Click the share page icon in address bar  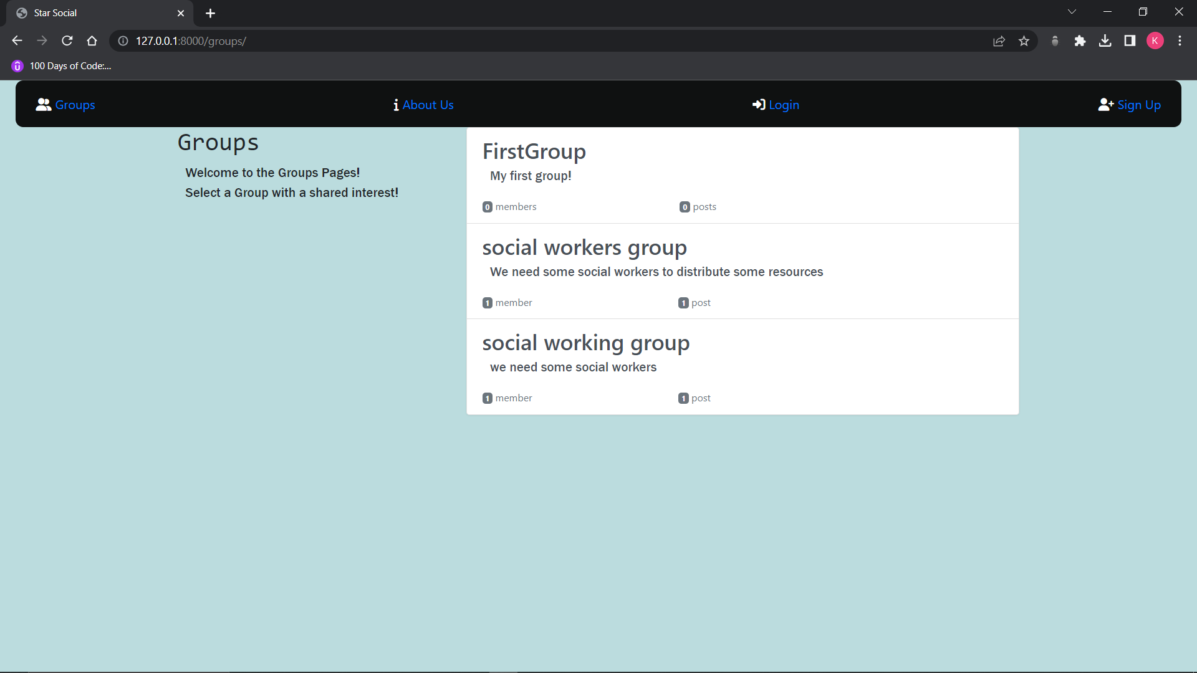click(999, 41)
